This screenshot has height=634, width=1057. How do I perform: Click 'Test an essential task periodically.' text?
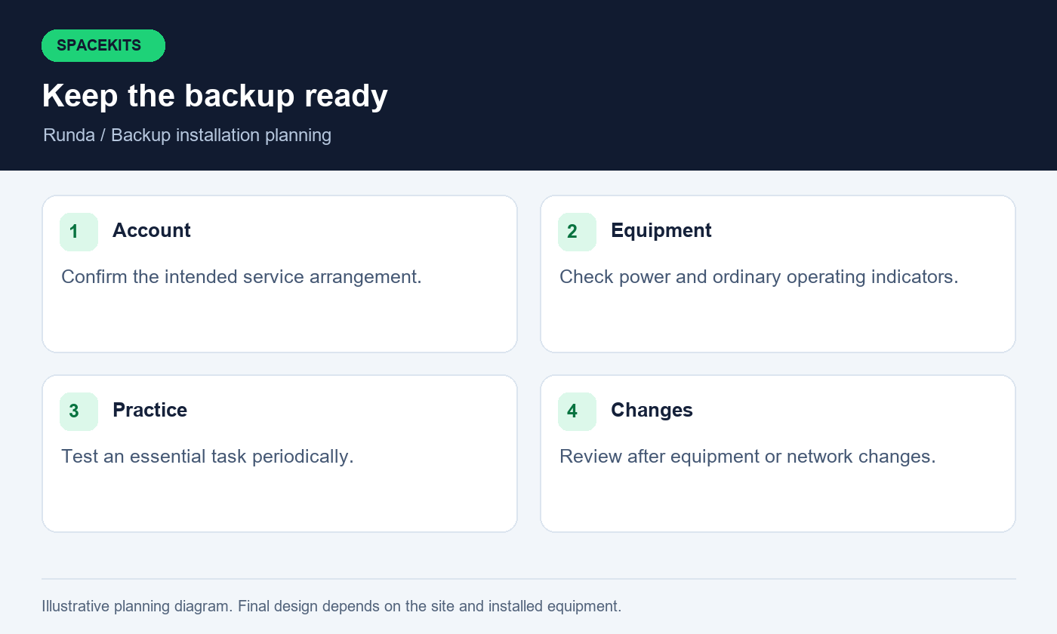point(208,457)
